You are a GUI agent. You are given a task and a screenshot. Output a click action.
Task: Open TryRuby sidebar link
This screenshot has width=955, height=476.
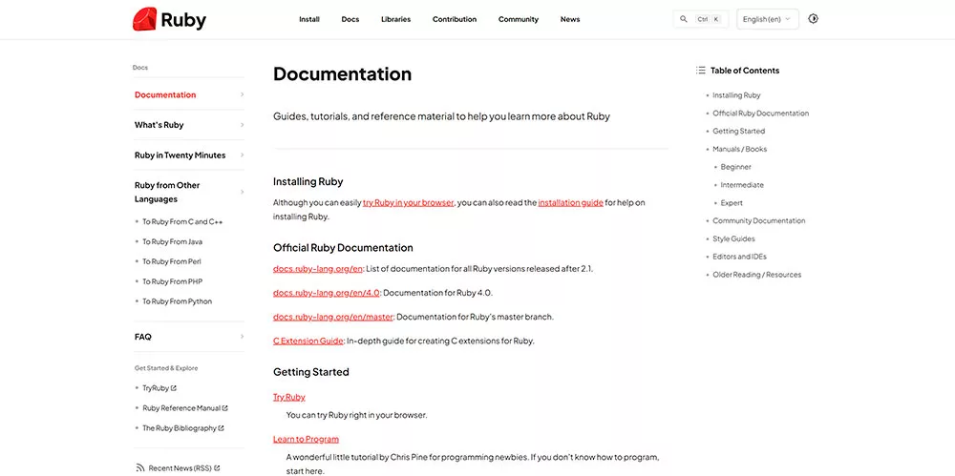tap(156, 388)
